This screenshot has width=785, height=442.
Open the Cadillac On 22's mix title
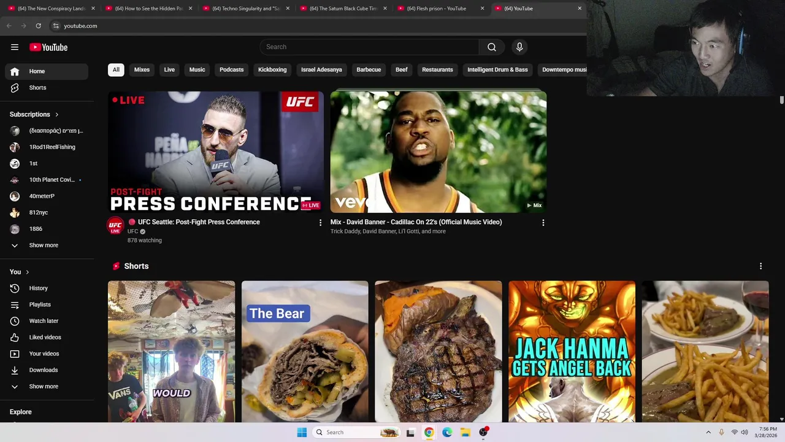tap(416, 222)
